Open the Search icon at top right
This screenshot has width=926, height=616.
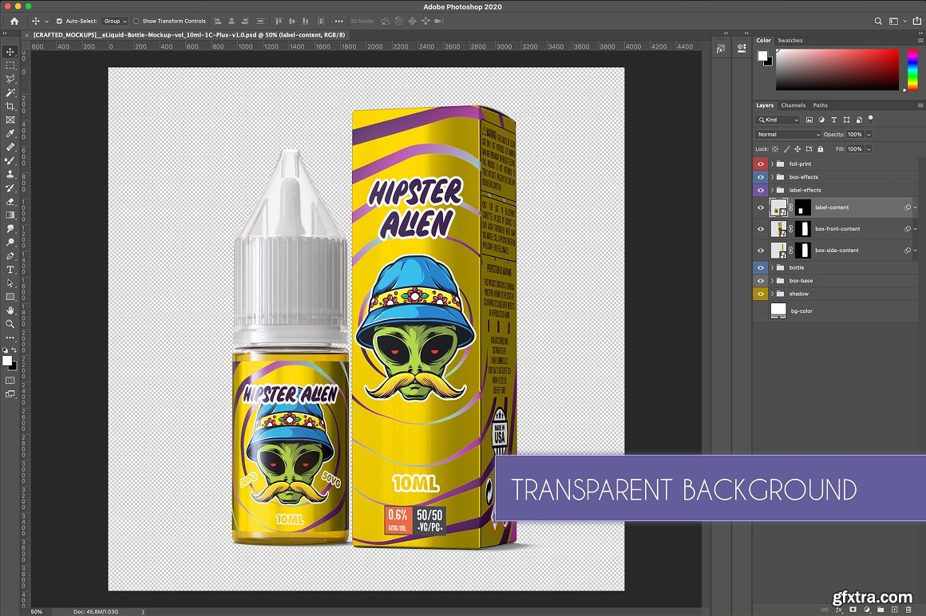(x=879, y=21)
